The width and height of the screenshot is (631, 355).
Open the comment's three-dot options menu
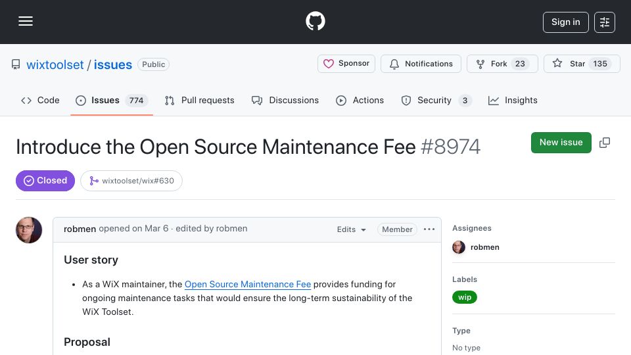click(429, 229)
